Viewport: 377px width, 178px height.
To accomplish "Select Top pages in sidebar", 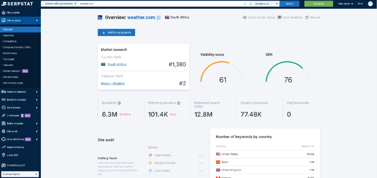I will click(x=9, y=59).
